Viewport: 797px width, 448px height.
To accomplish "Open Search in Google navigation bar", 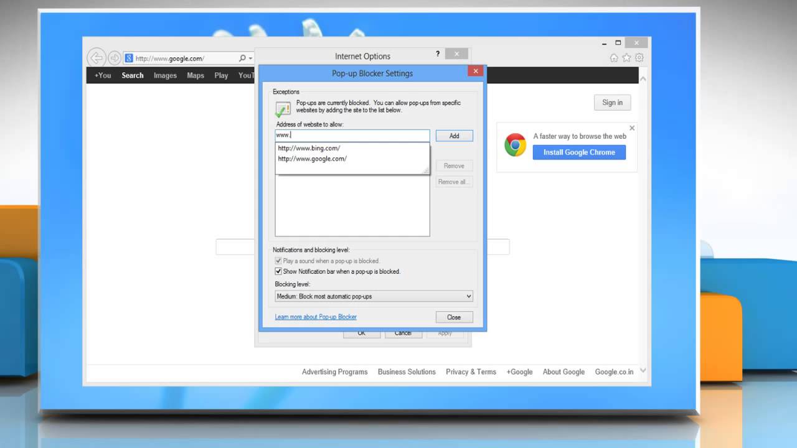I will 133,75.
